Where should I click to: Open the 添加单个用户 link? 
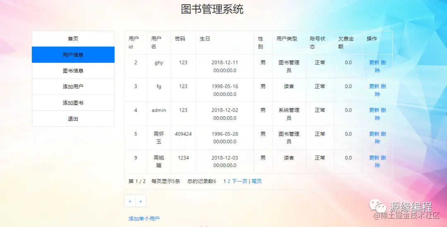pyautogui.click(x=144, y=219)
